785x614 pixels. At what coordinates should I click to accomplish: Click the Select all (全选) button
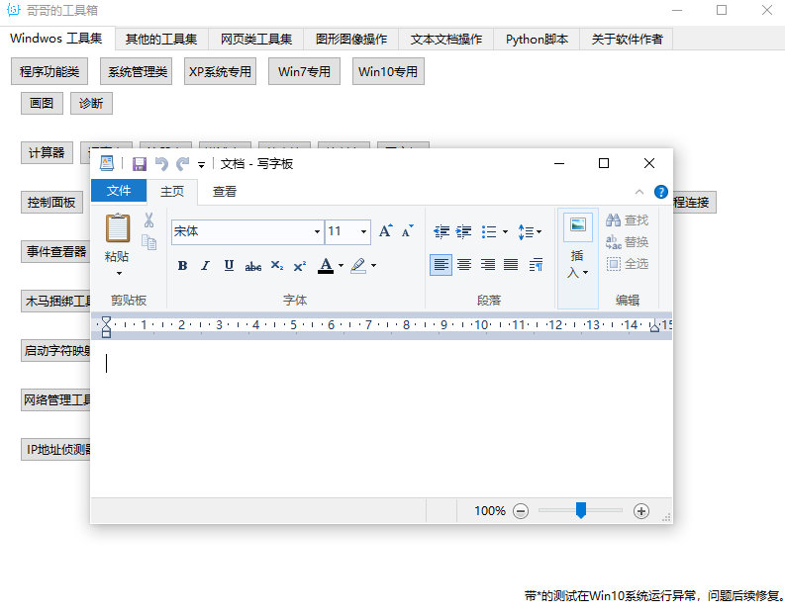(627, 264)
